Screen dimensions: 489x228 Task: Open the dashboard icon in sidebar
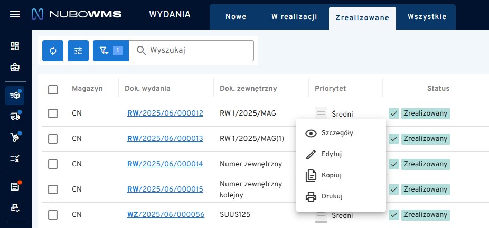15,46
